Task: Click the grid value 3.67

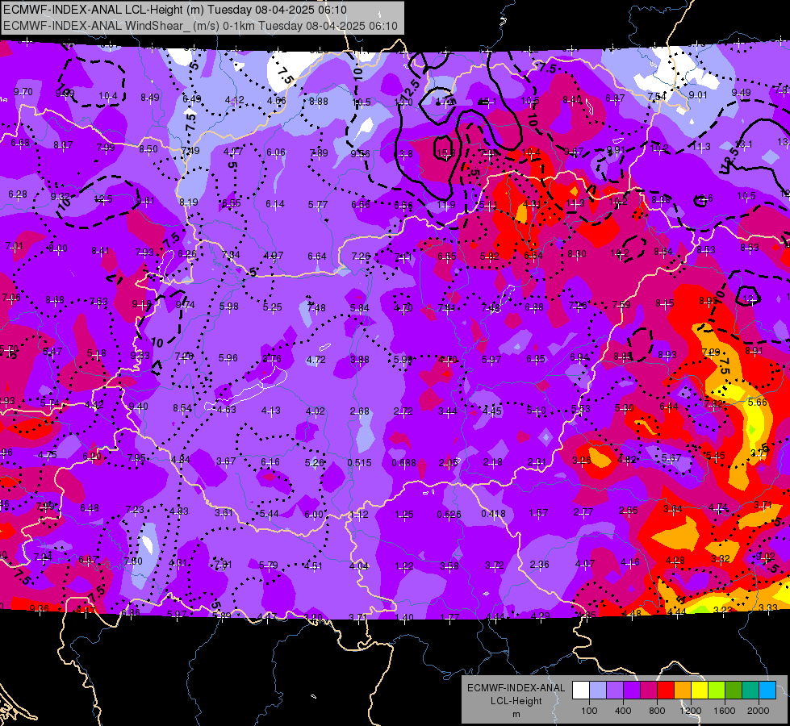Action: (x=226, y=461)
